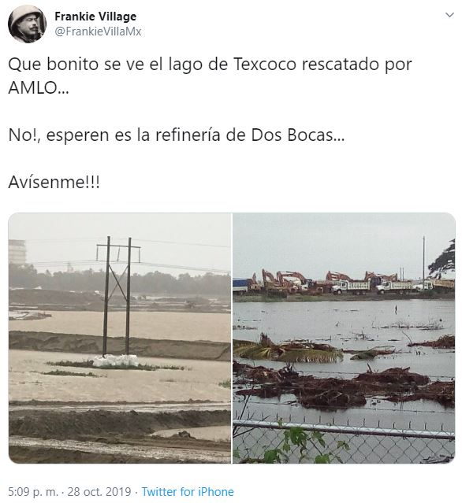The width and height of the screenshot is (462, 503).
Task: Click the line mentioning refinería de Dos Bocas
Action: (177, 135)
